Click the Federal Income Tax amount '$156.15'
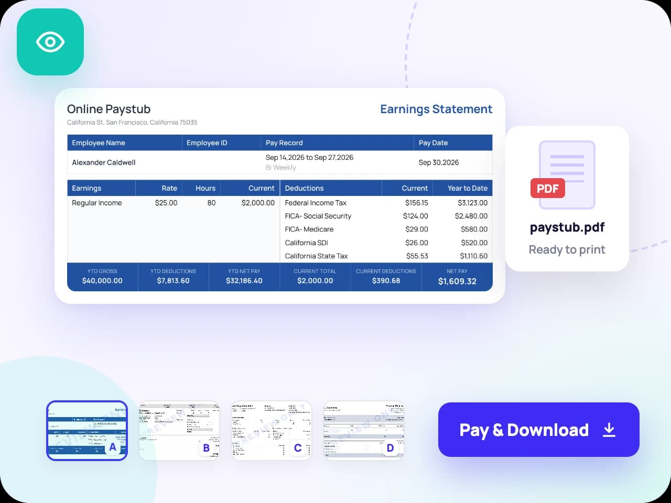Image resolution: width=671 pixels, height=503 pixels. [x=417, y=203]
